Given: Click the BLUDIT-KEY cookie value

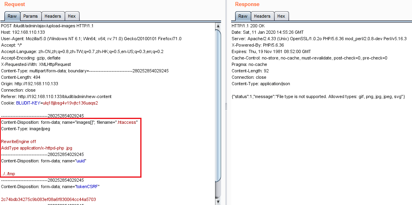Looking at the screenshot, I should [x=70, y=103].
